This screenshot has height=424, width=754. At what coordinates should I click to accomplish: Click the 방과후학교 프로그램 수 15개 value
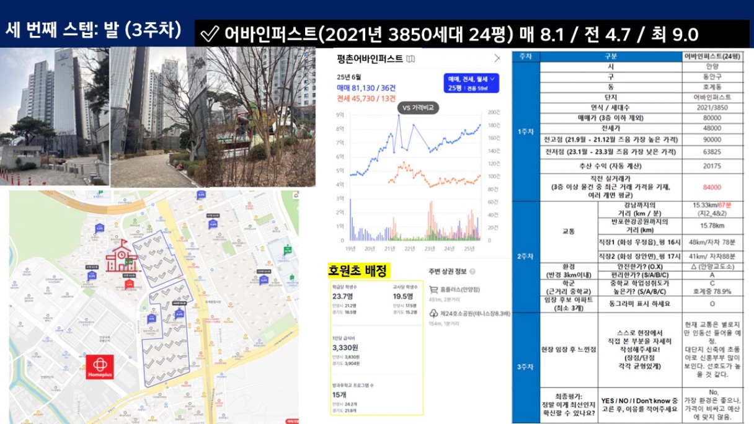339,394
